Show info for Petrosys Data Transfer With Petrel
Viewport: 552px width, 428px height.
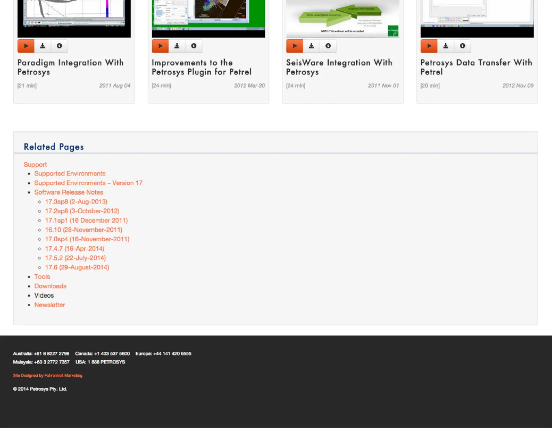[x=462, y=46]
